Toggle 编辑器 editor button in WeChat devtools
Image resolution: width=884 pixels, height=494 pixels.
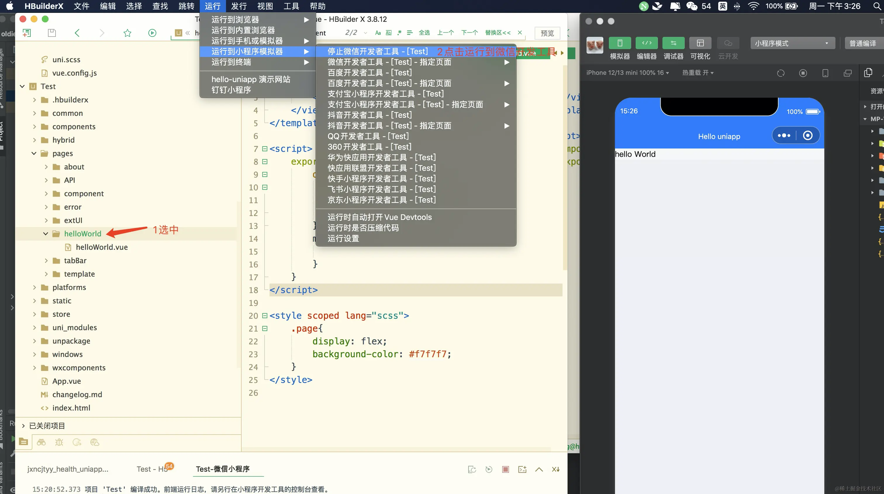(647, 43)
